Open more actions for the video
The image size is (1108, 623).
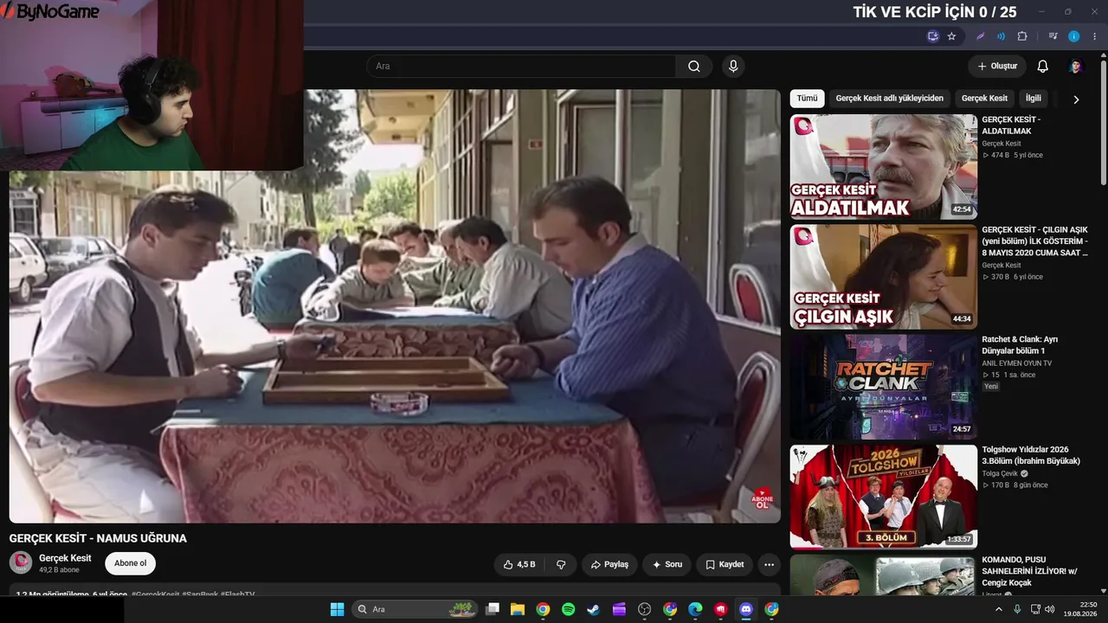pos(769,564)
